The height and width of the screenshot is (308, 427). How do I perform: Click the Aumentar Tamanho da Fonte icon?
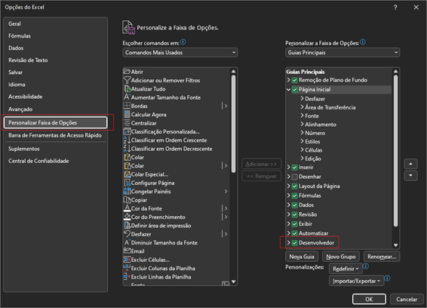tap(127, 97)
